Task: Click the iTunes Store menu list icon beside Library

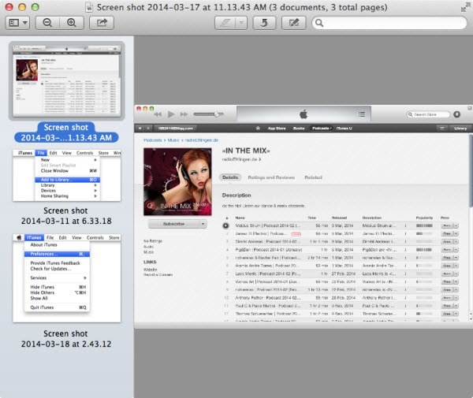Action: coord(442,128)
